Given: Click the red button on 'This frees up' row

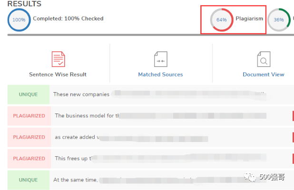Looking at the screenshot, I should [x=293, y=159].
